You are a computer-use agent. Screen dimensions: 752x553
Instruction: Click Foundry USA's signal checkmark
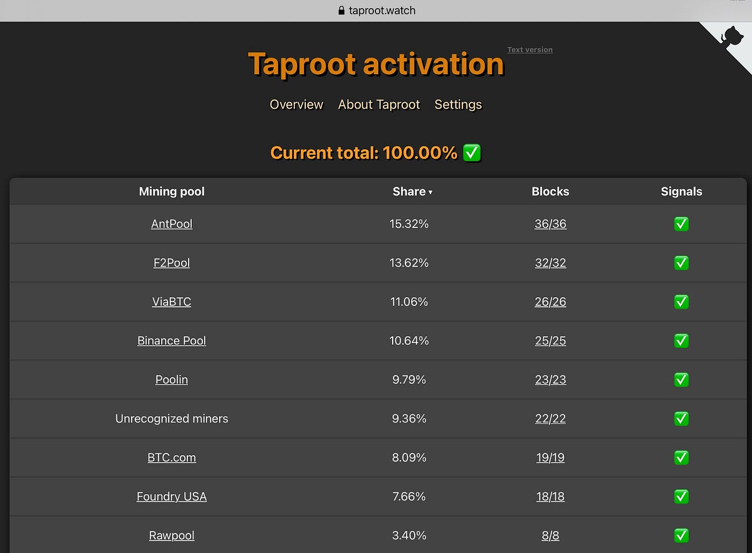pos(681,497)
